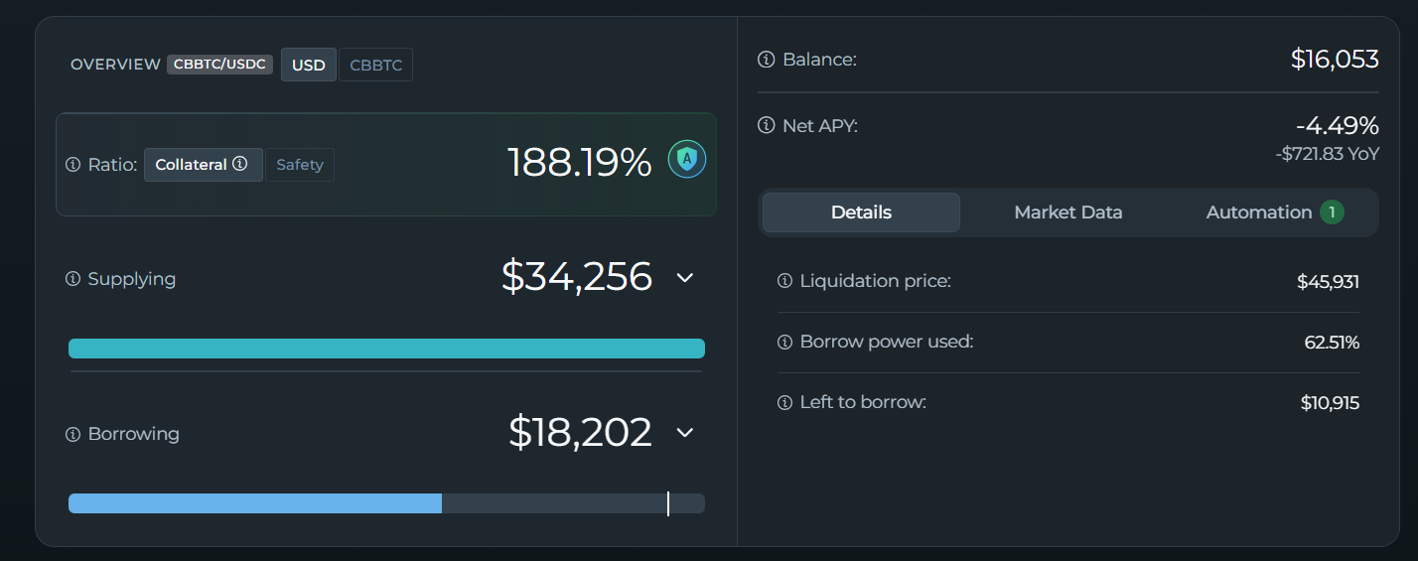Toggle ratio view to Safety

(x=300, y=165)
